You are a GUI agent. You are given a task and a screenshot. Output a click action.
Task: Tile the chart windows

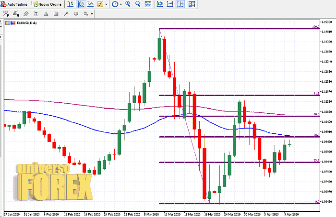click(148, 4)
